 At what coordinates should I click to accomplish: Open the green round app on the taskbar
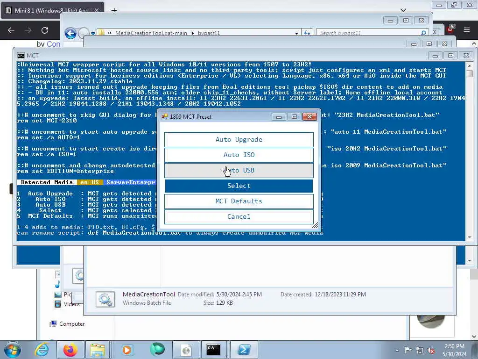click(157, 350)
